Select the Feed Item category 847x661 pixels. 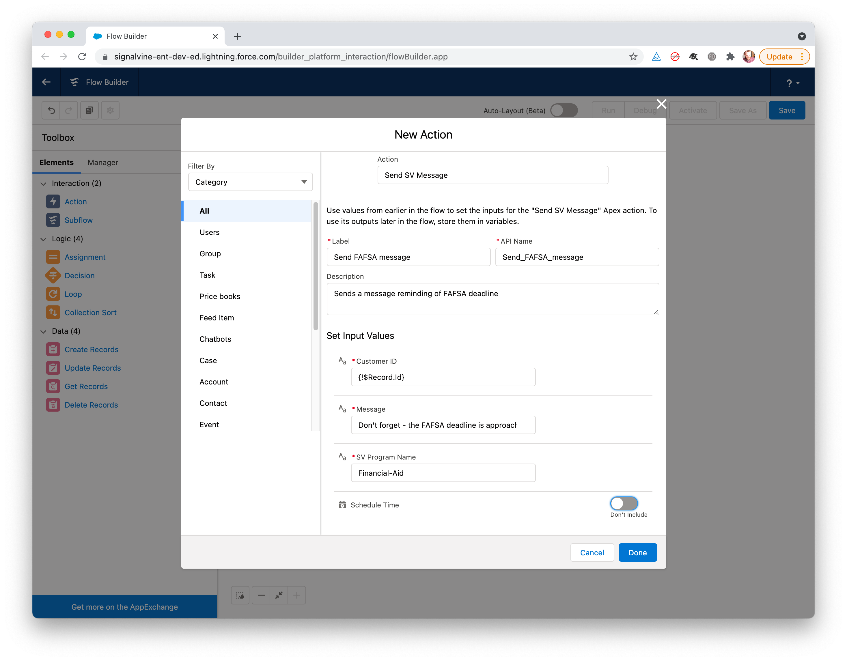coord(247,318)
